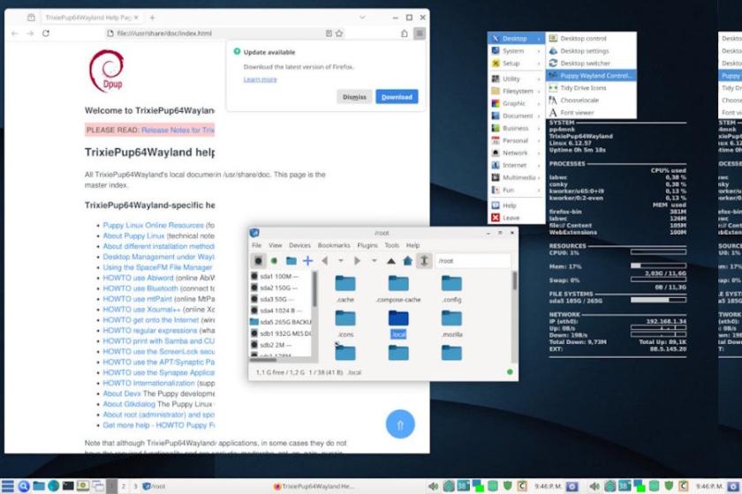This screenshot has height=494, width=742.
Task: Expand the Setup submenu
Action: (516, 63)
